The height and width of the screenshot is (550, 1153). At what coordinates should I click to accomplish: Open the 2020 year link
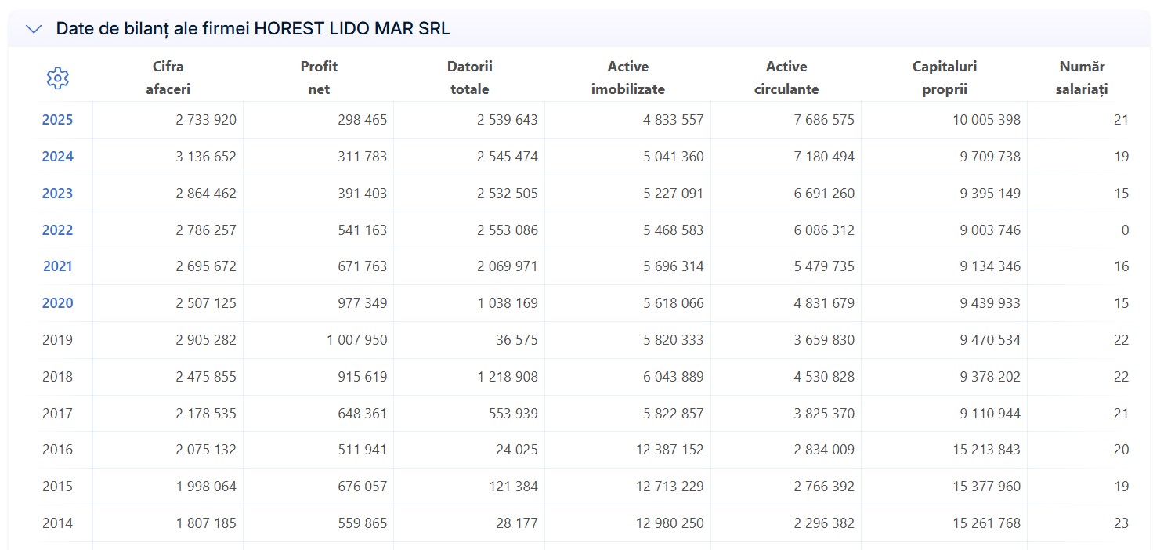57,303
